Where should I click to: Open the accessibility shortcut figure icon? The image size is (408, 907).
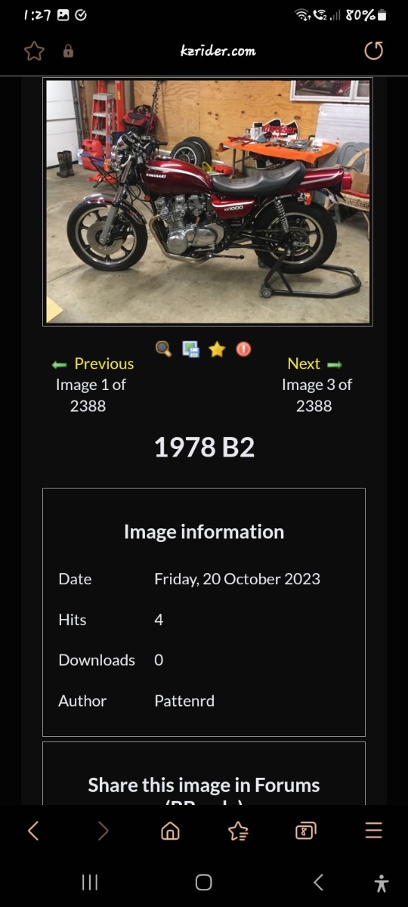382,883
